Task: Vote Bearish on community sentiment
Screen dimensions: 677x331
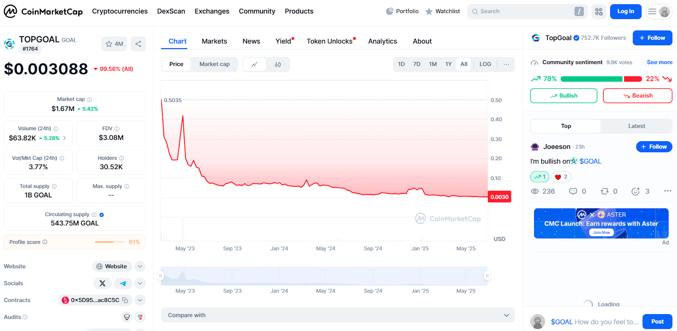Action: [x=638, y=96]
